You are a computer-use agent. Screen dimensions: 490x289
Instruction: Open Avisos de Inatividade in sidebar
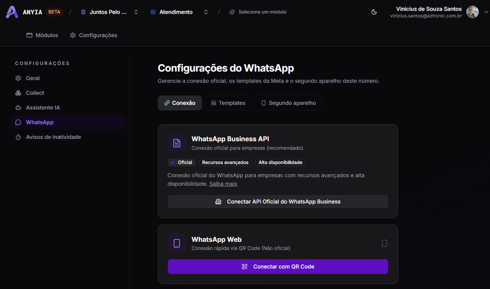tap(67, 137)
